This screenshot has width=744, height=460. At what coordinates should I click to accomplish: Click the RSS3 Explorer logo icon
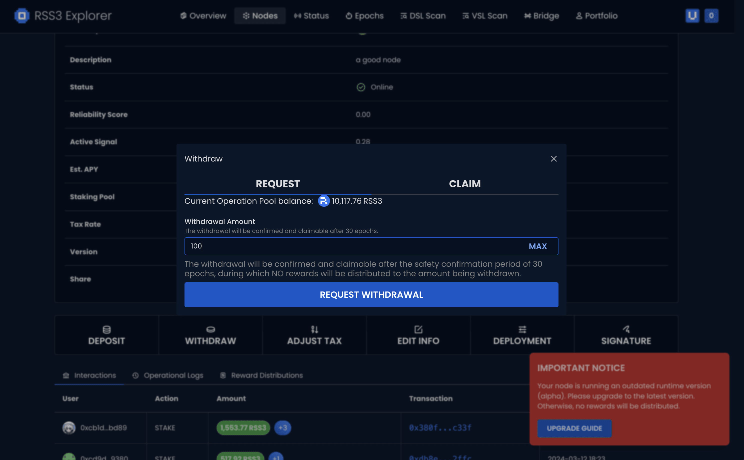click(x=22, y=15)
